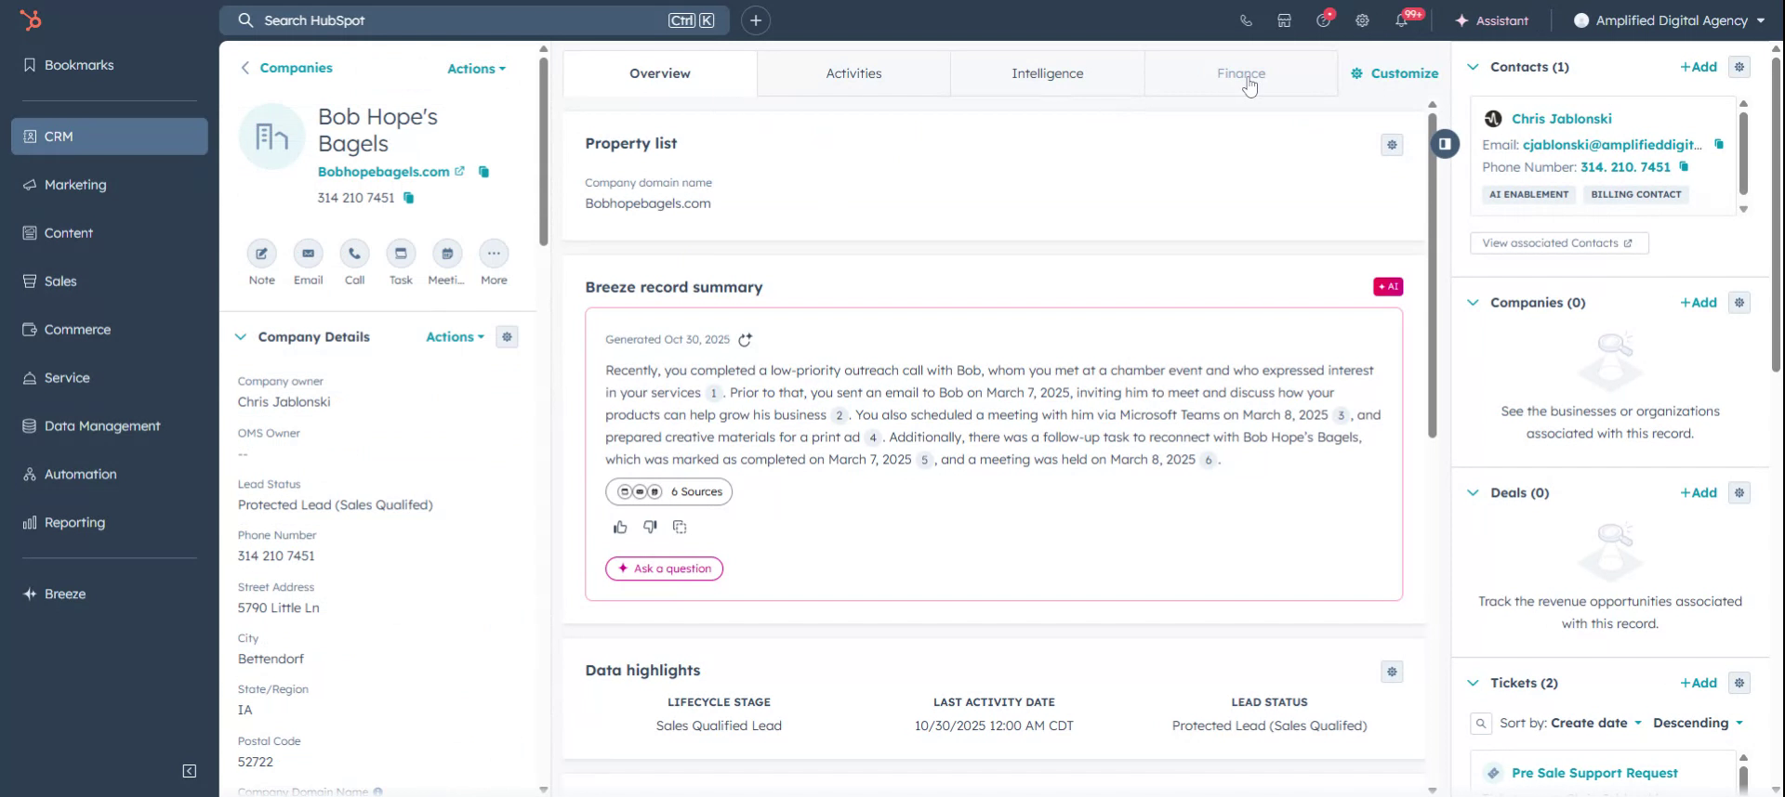Collapse the Tickets (2) section

point(1473,684)
